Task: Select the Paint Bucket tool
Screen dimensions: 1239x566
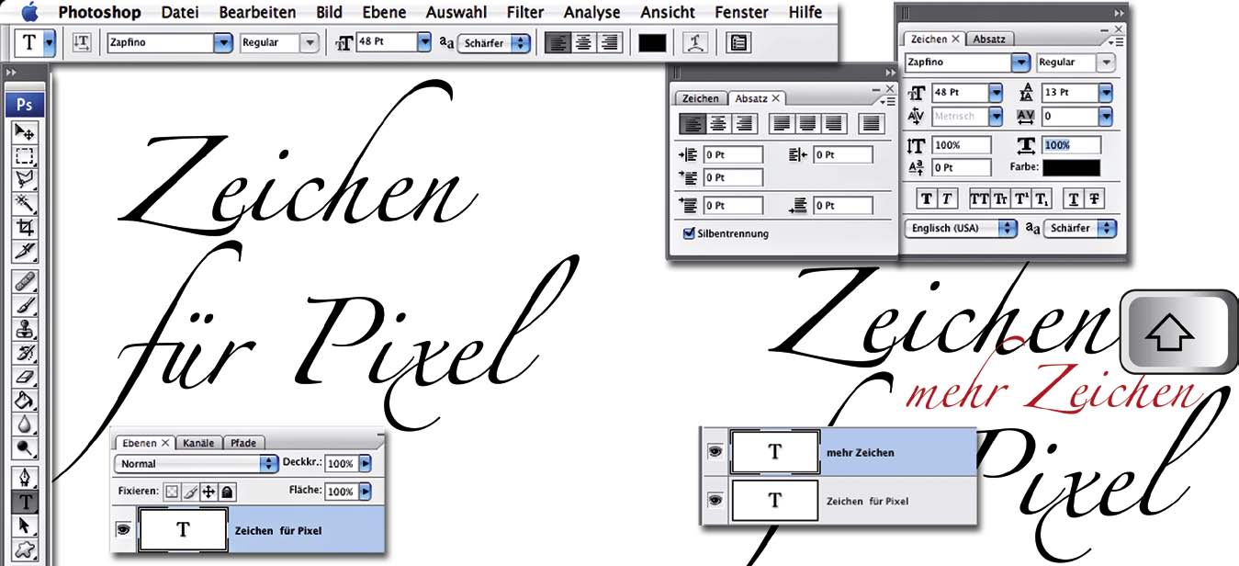Action: [x=25, y=401]
